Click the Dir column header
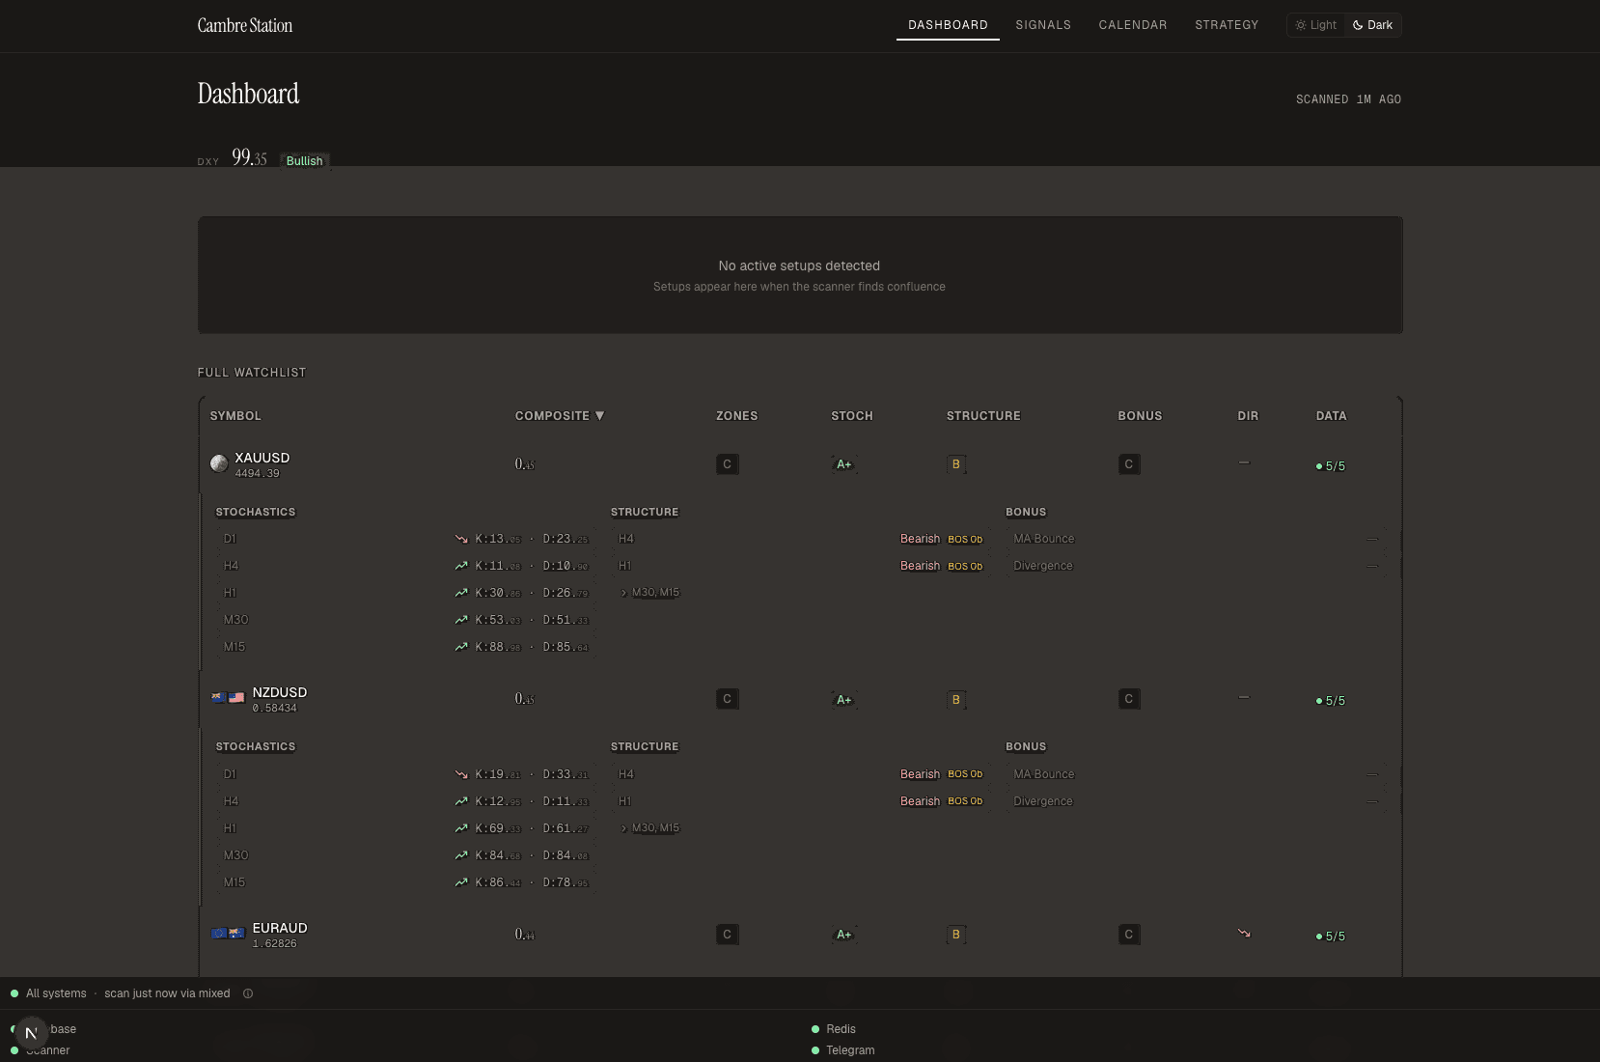This screenshot has width=1600, height=1062. 1248,416
